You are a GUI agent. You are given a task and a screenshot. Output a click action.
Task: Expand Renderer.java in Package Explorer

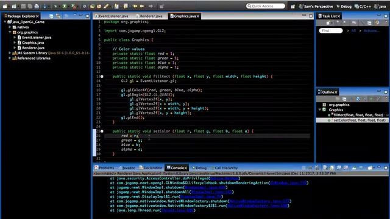[15, 47]
